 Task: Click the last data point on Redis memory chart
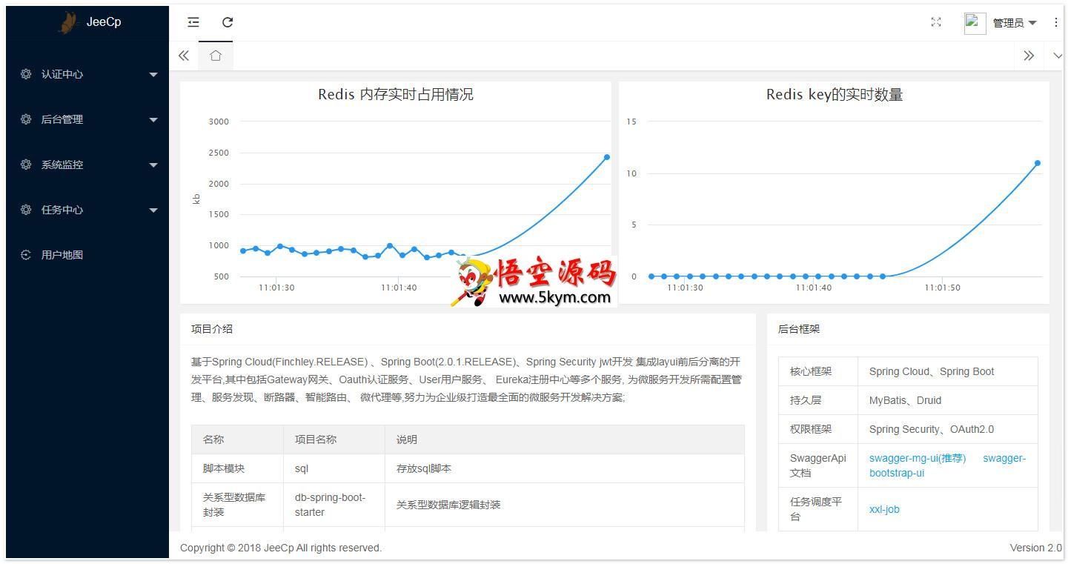(607, 157)
